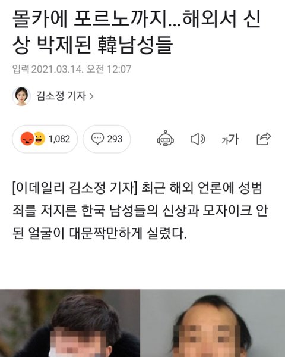Open reporter 김소정 profile photo
285x357 pixels.
pyautogui.click(x=21, y=96)
